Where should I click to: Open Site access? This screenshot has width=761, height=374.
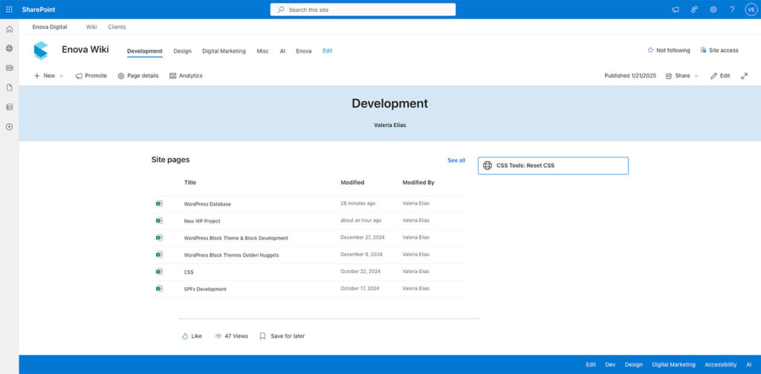(x=719, y=50)
